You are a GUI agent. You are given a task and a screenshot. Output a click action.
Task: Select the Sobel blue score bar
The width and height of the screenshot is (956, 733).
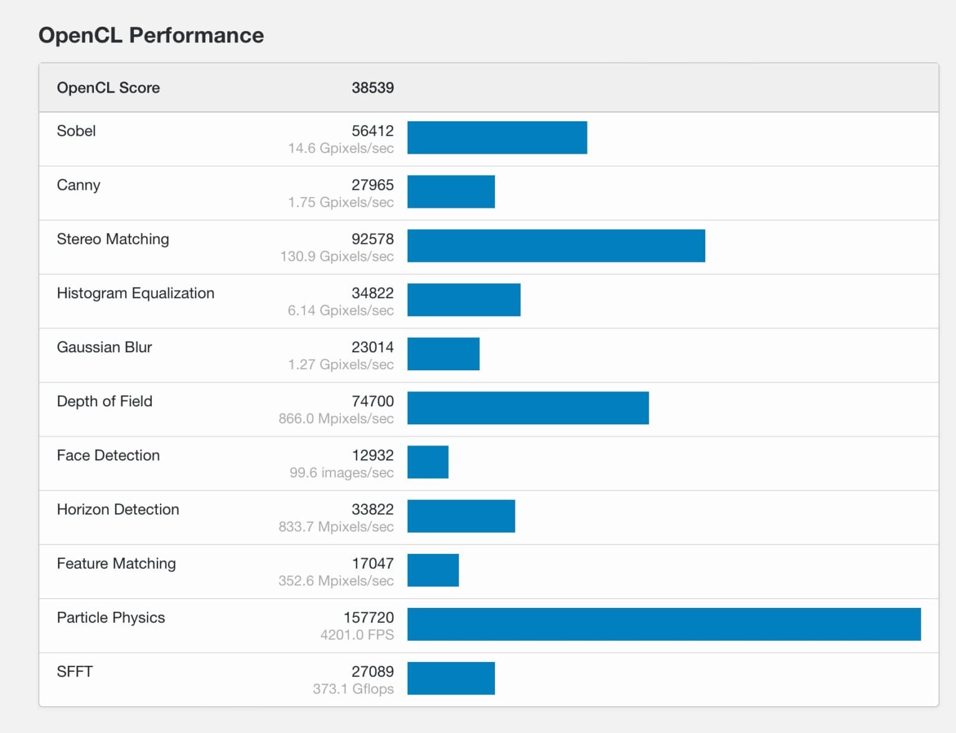point(497,138)
